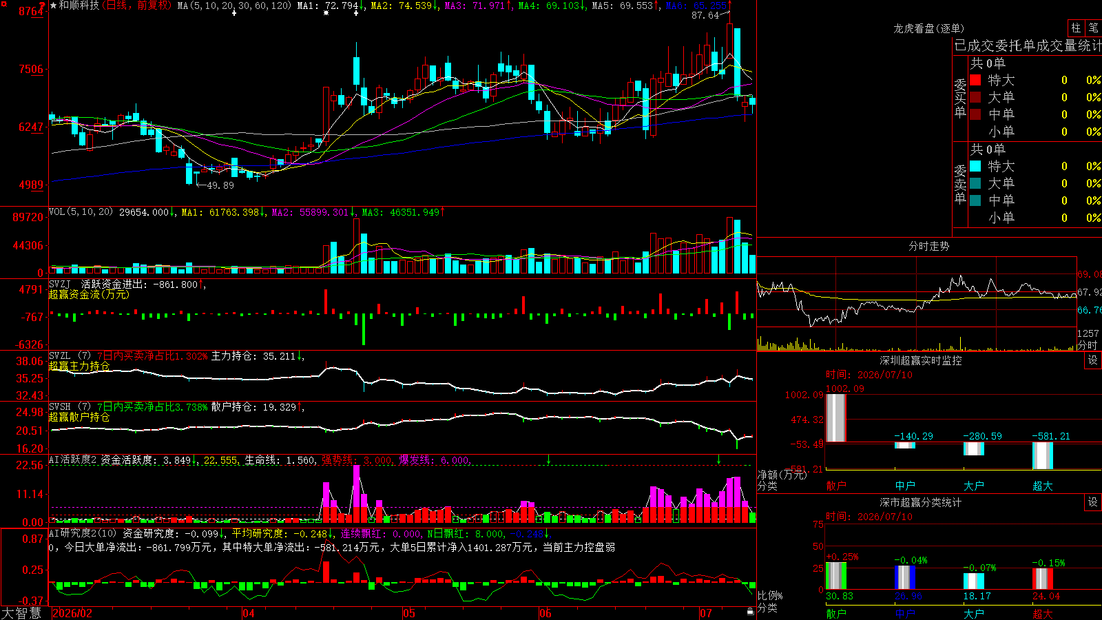1102x620 pixels.
Task: Open 设 settings for 深市超赢分类统计
Action: click(1093, 502)
